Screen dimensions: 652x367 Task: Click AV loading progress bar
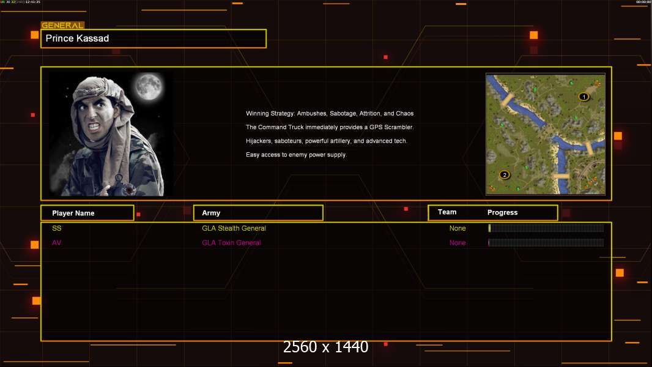click(546, 242)
